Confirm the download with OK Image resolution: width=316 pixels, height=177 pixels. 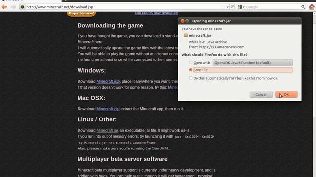click(x=286, y=94)
